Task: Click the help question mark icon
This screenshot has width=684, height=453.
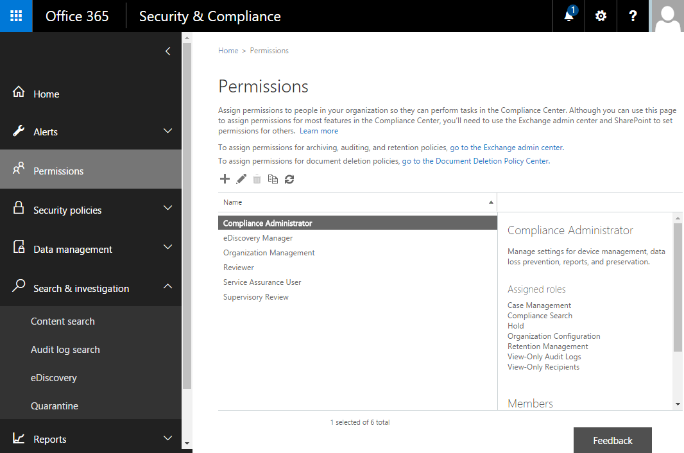Action: point(633,16)
